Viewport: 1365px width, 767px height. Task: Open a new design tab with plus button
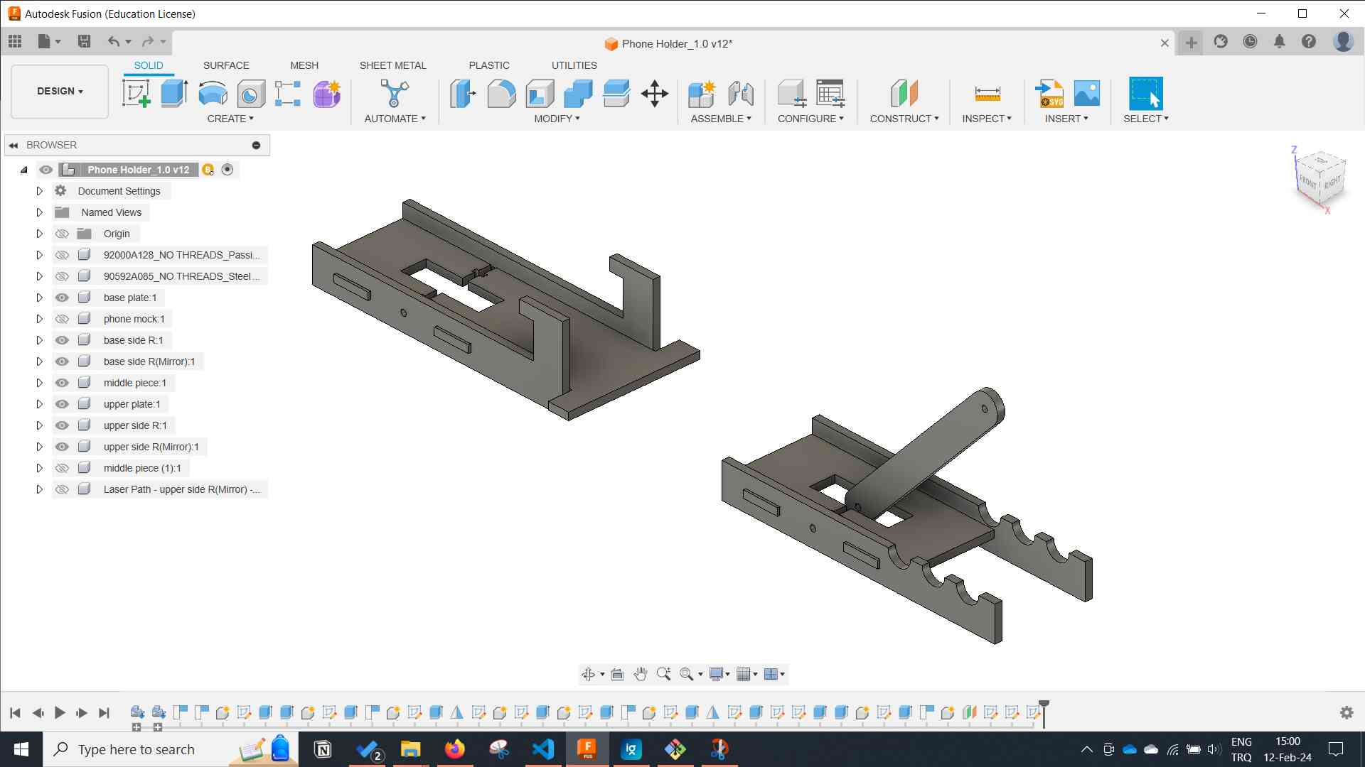(1192, 43)
